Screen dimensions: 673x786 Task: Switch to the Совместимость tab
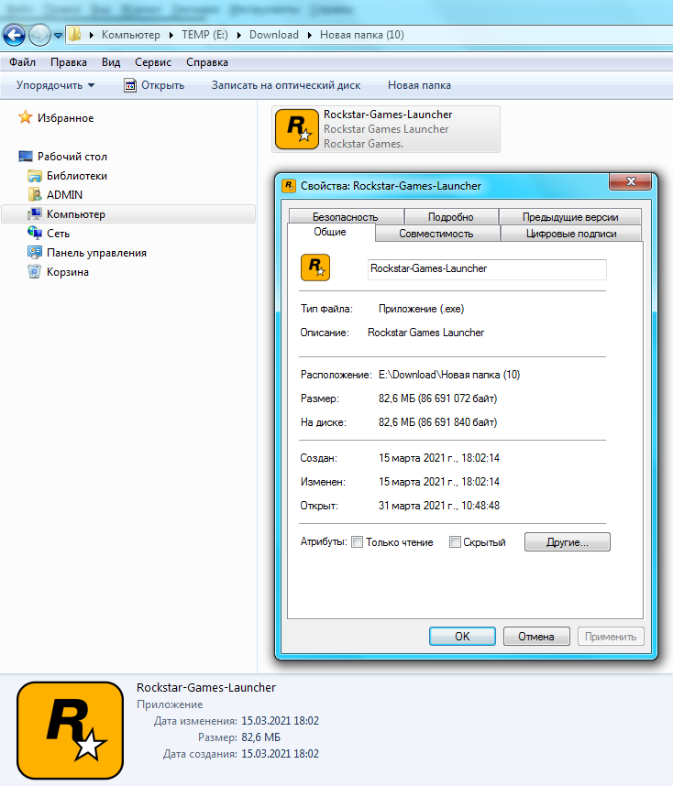pos(436,234)
